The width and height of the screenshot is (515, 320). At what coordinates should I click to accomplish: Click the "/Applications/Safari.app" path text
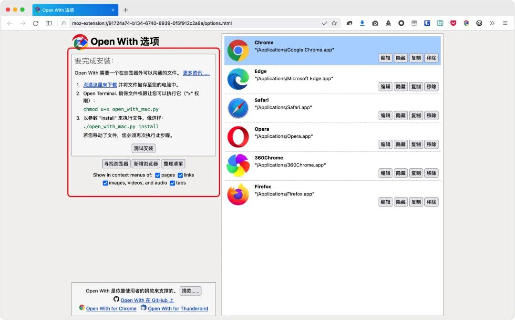pos(283,108)
